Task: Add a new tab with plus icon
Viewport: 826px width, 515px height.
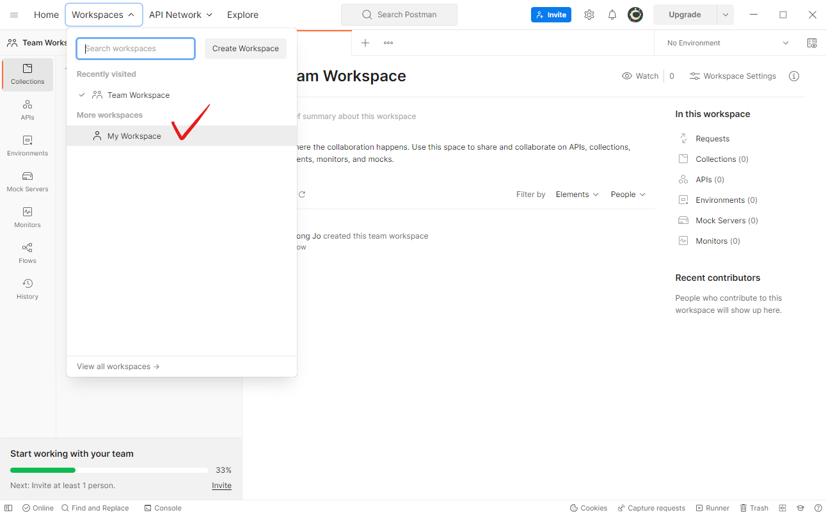Action: [x=365, y=43]
